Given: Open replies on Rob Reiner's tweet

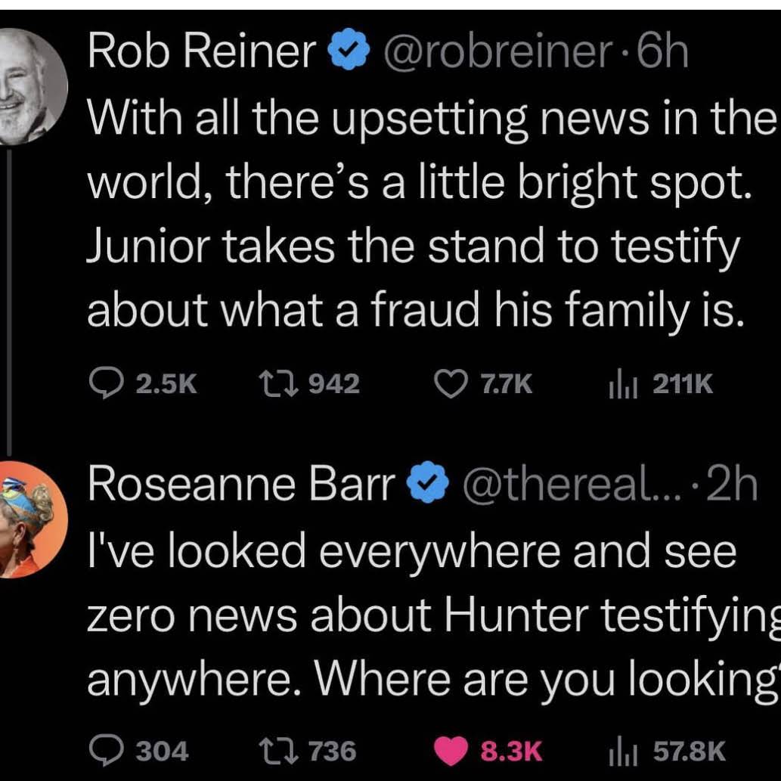Looking at the screenshot, I should [144, 384].
